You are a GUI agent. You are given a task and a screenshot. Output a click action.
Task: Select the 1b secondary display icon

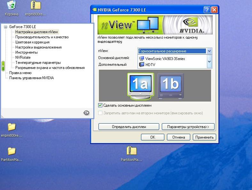pyautogui.click(x=170, y=85)
